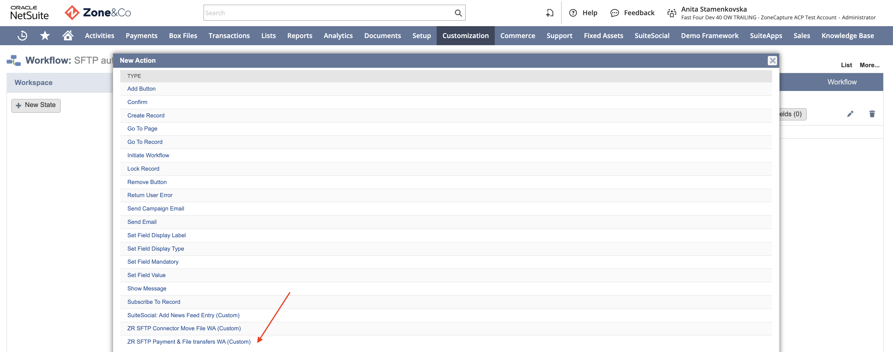
Task: Click the create new note icon
Action: click(x=549, y=13)
